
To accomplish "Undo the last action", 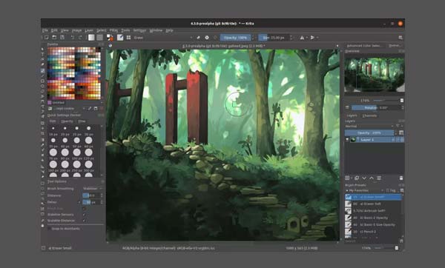I will (73, 38).
